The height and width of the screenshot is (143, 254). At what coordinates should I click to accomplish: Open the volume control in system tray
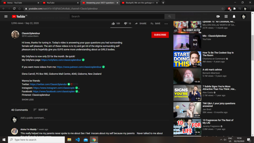225,140
